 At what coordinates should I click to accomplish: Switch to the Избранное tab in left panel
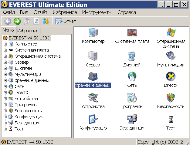pos(28,31)
